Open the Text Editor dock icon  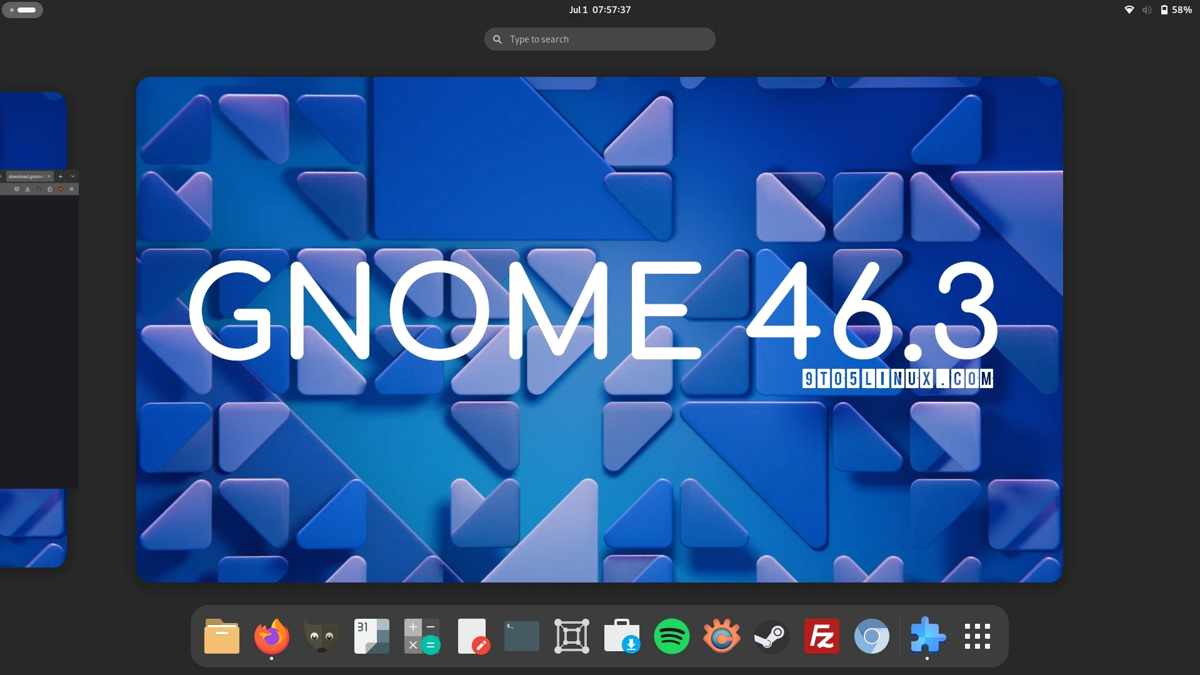(x=473, y=636)
